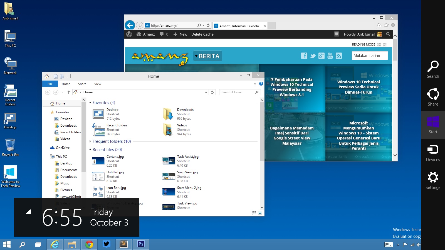Toggle Amanz reading mode grid view

[379, 44]
